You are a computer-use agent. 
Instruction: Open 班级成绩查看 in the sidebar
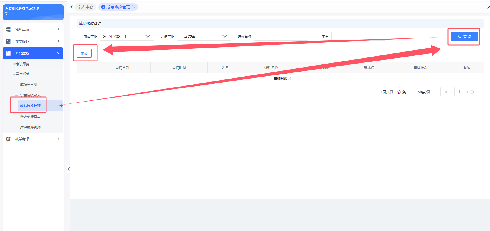click(30, 117)
